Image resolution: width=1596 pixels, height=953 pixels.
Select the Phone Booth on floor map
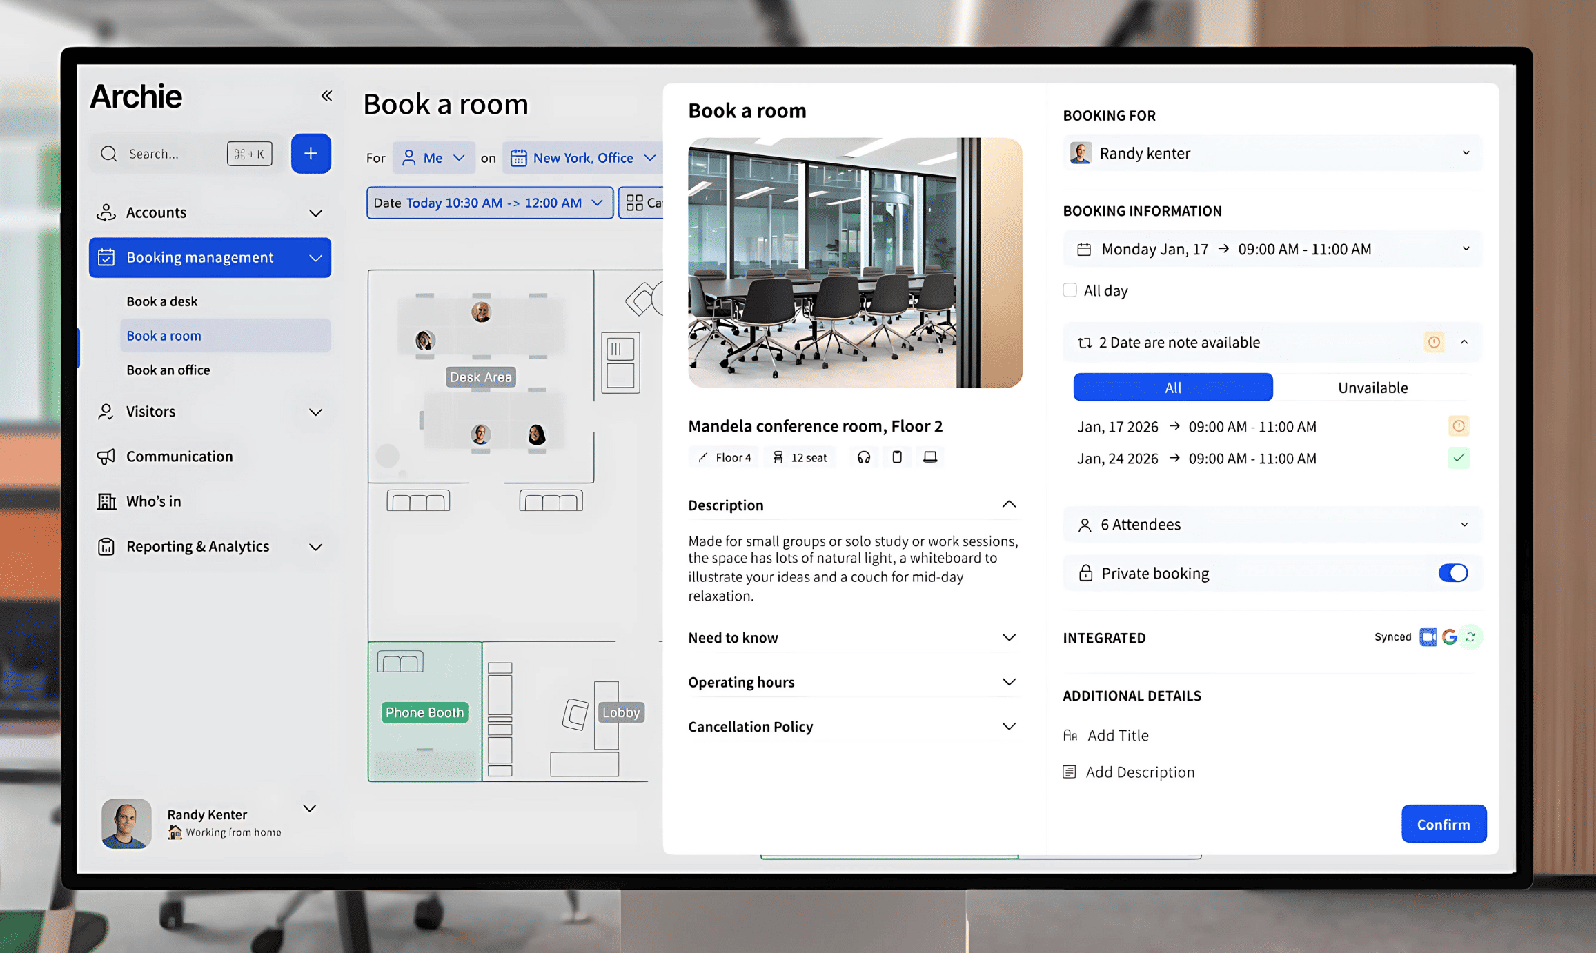pos(424,712)
